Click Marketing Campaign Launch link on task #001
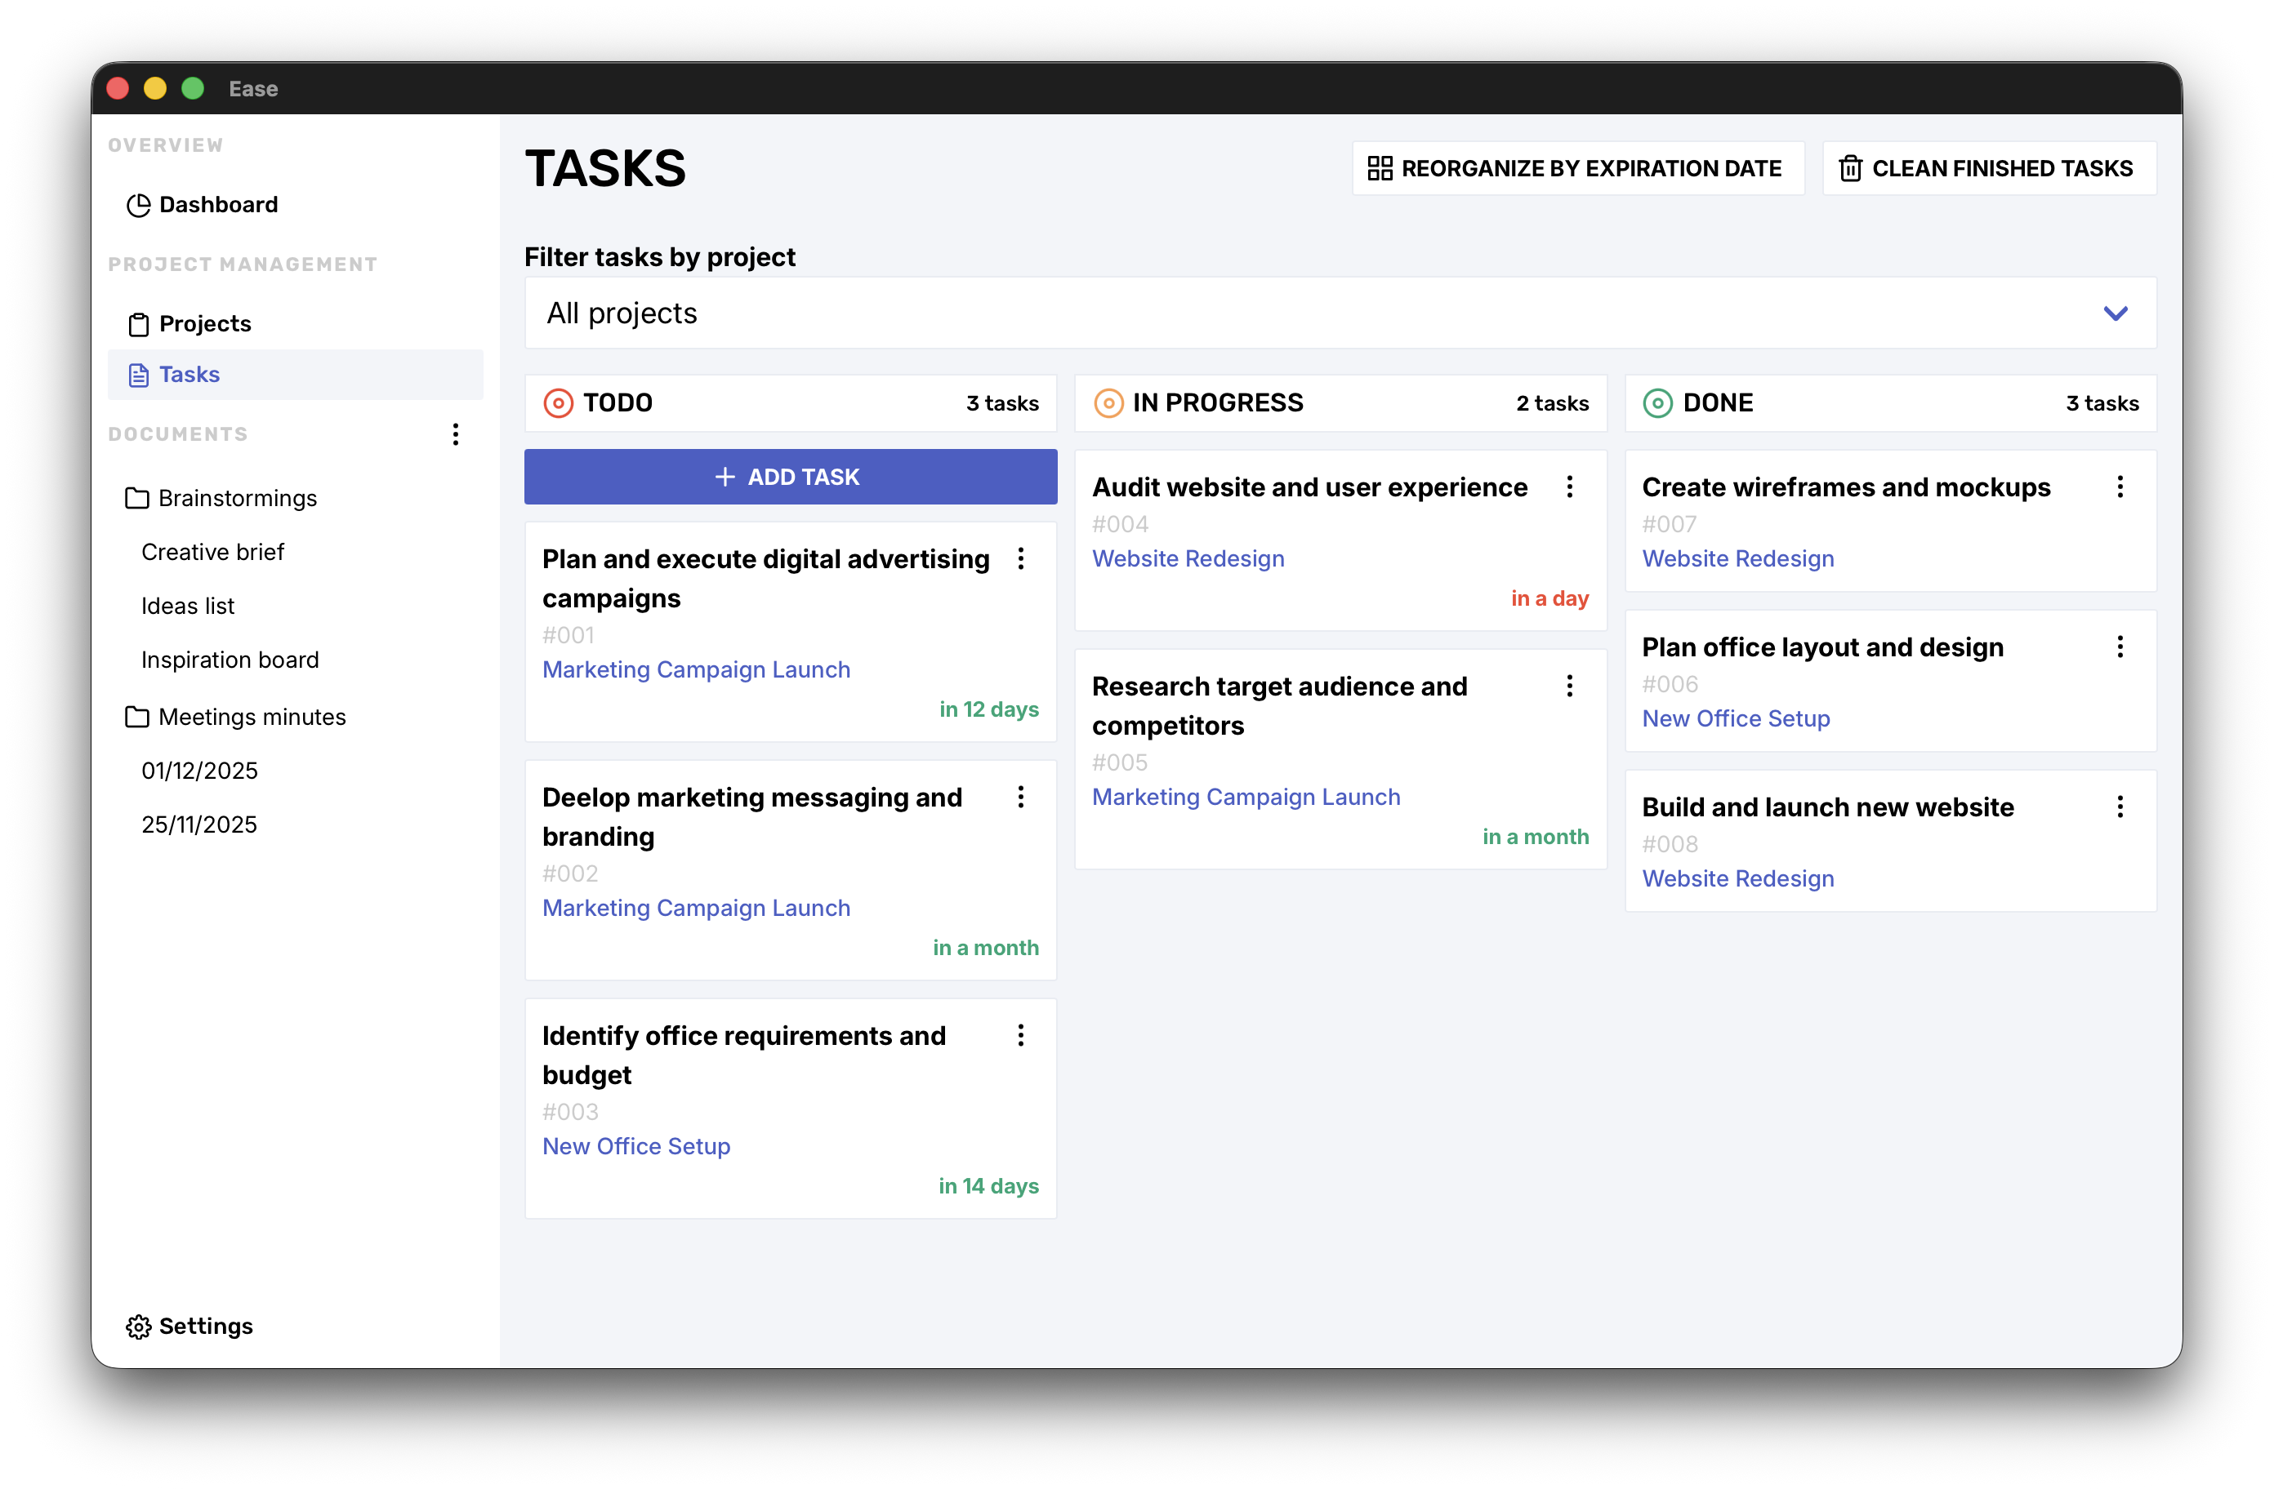 (x=696, y=669)
